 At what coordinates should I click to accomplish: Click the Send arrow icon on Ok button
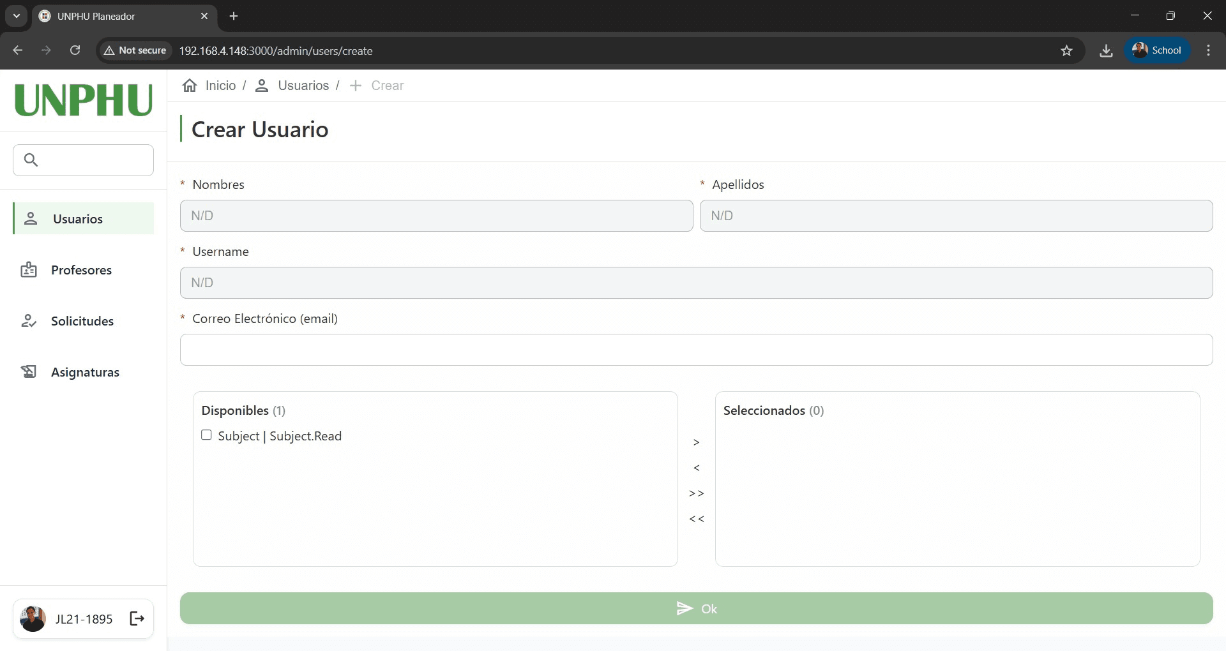(x=685, y=608)
